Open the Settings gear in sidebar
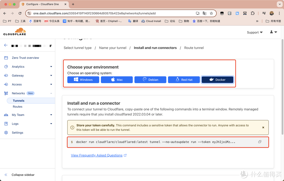284x181 pixels. [17, 133]
